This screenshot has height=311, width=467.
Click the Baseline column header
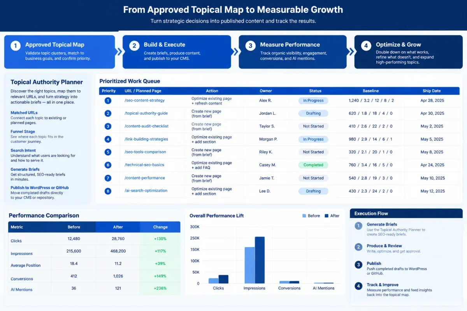(x=371, y=91)
